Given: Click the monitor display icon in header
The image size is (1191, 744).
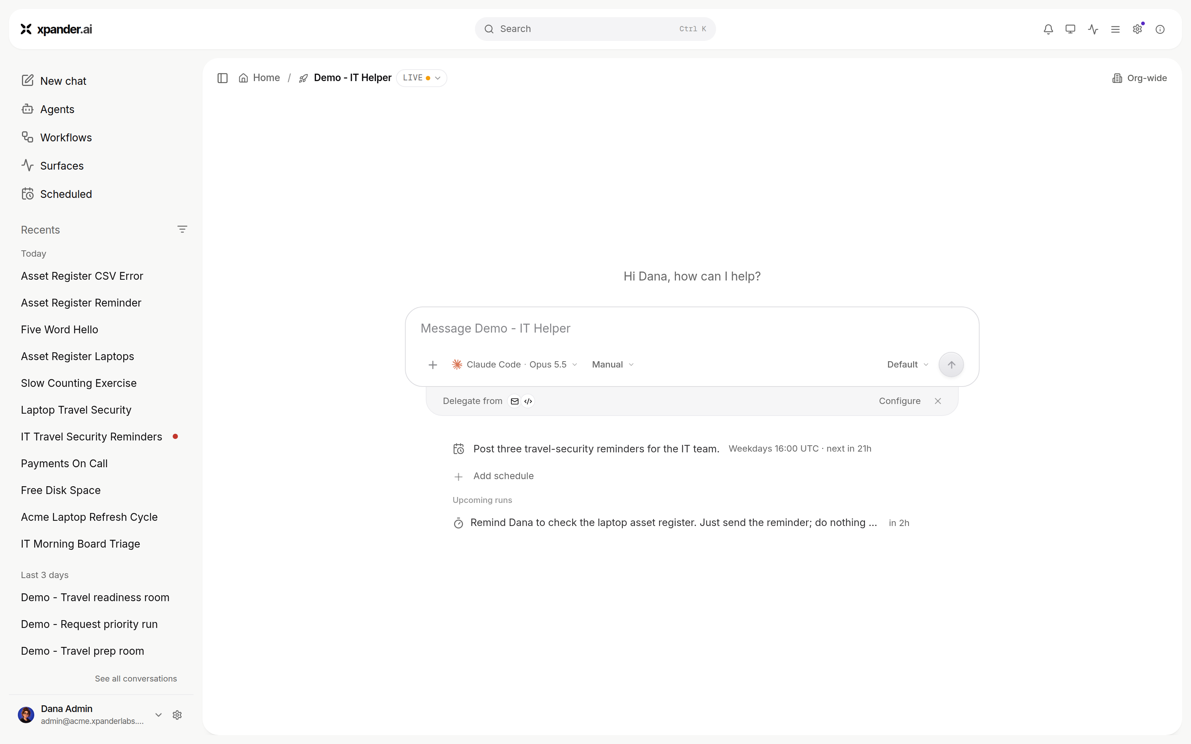Looking at the screenshot, I should (1070, 29).
